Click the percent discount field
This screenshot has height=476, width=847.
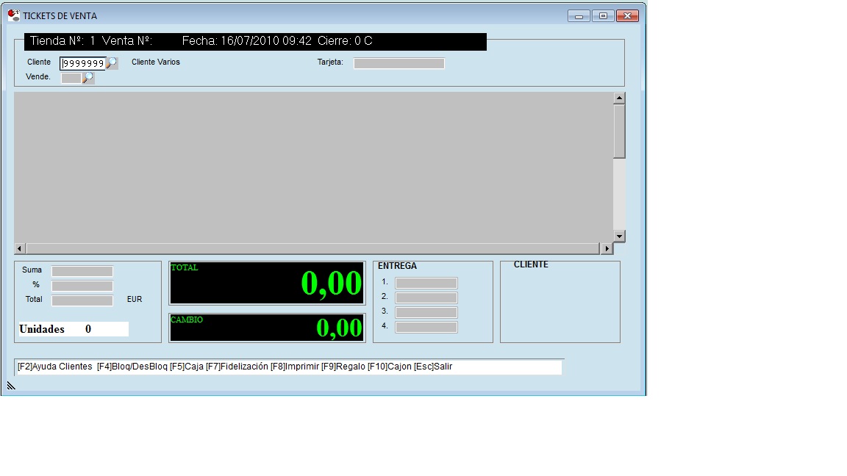coord(82,286)
